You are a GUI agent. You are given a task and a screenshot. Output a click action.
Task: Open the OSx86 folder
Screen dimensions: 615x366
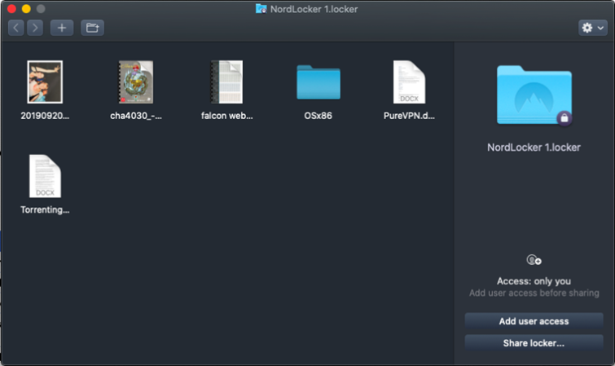point(318,82)
